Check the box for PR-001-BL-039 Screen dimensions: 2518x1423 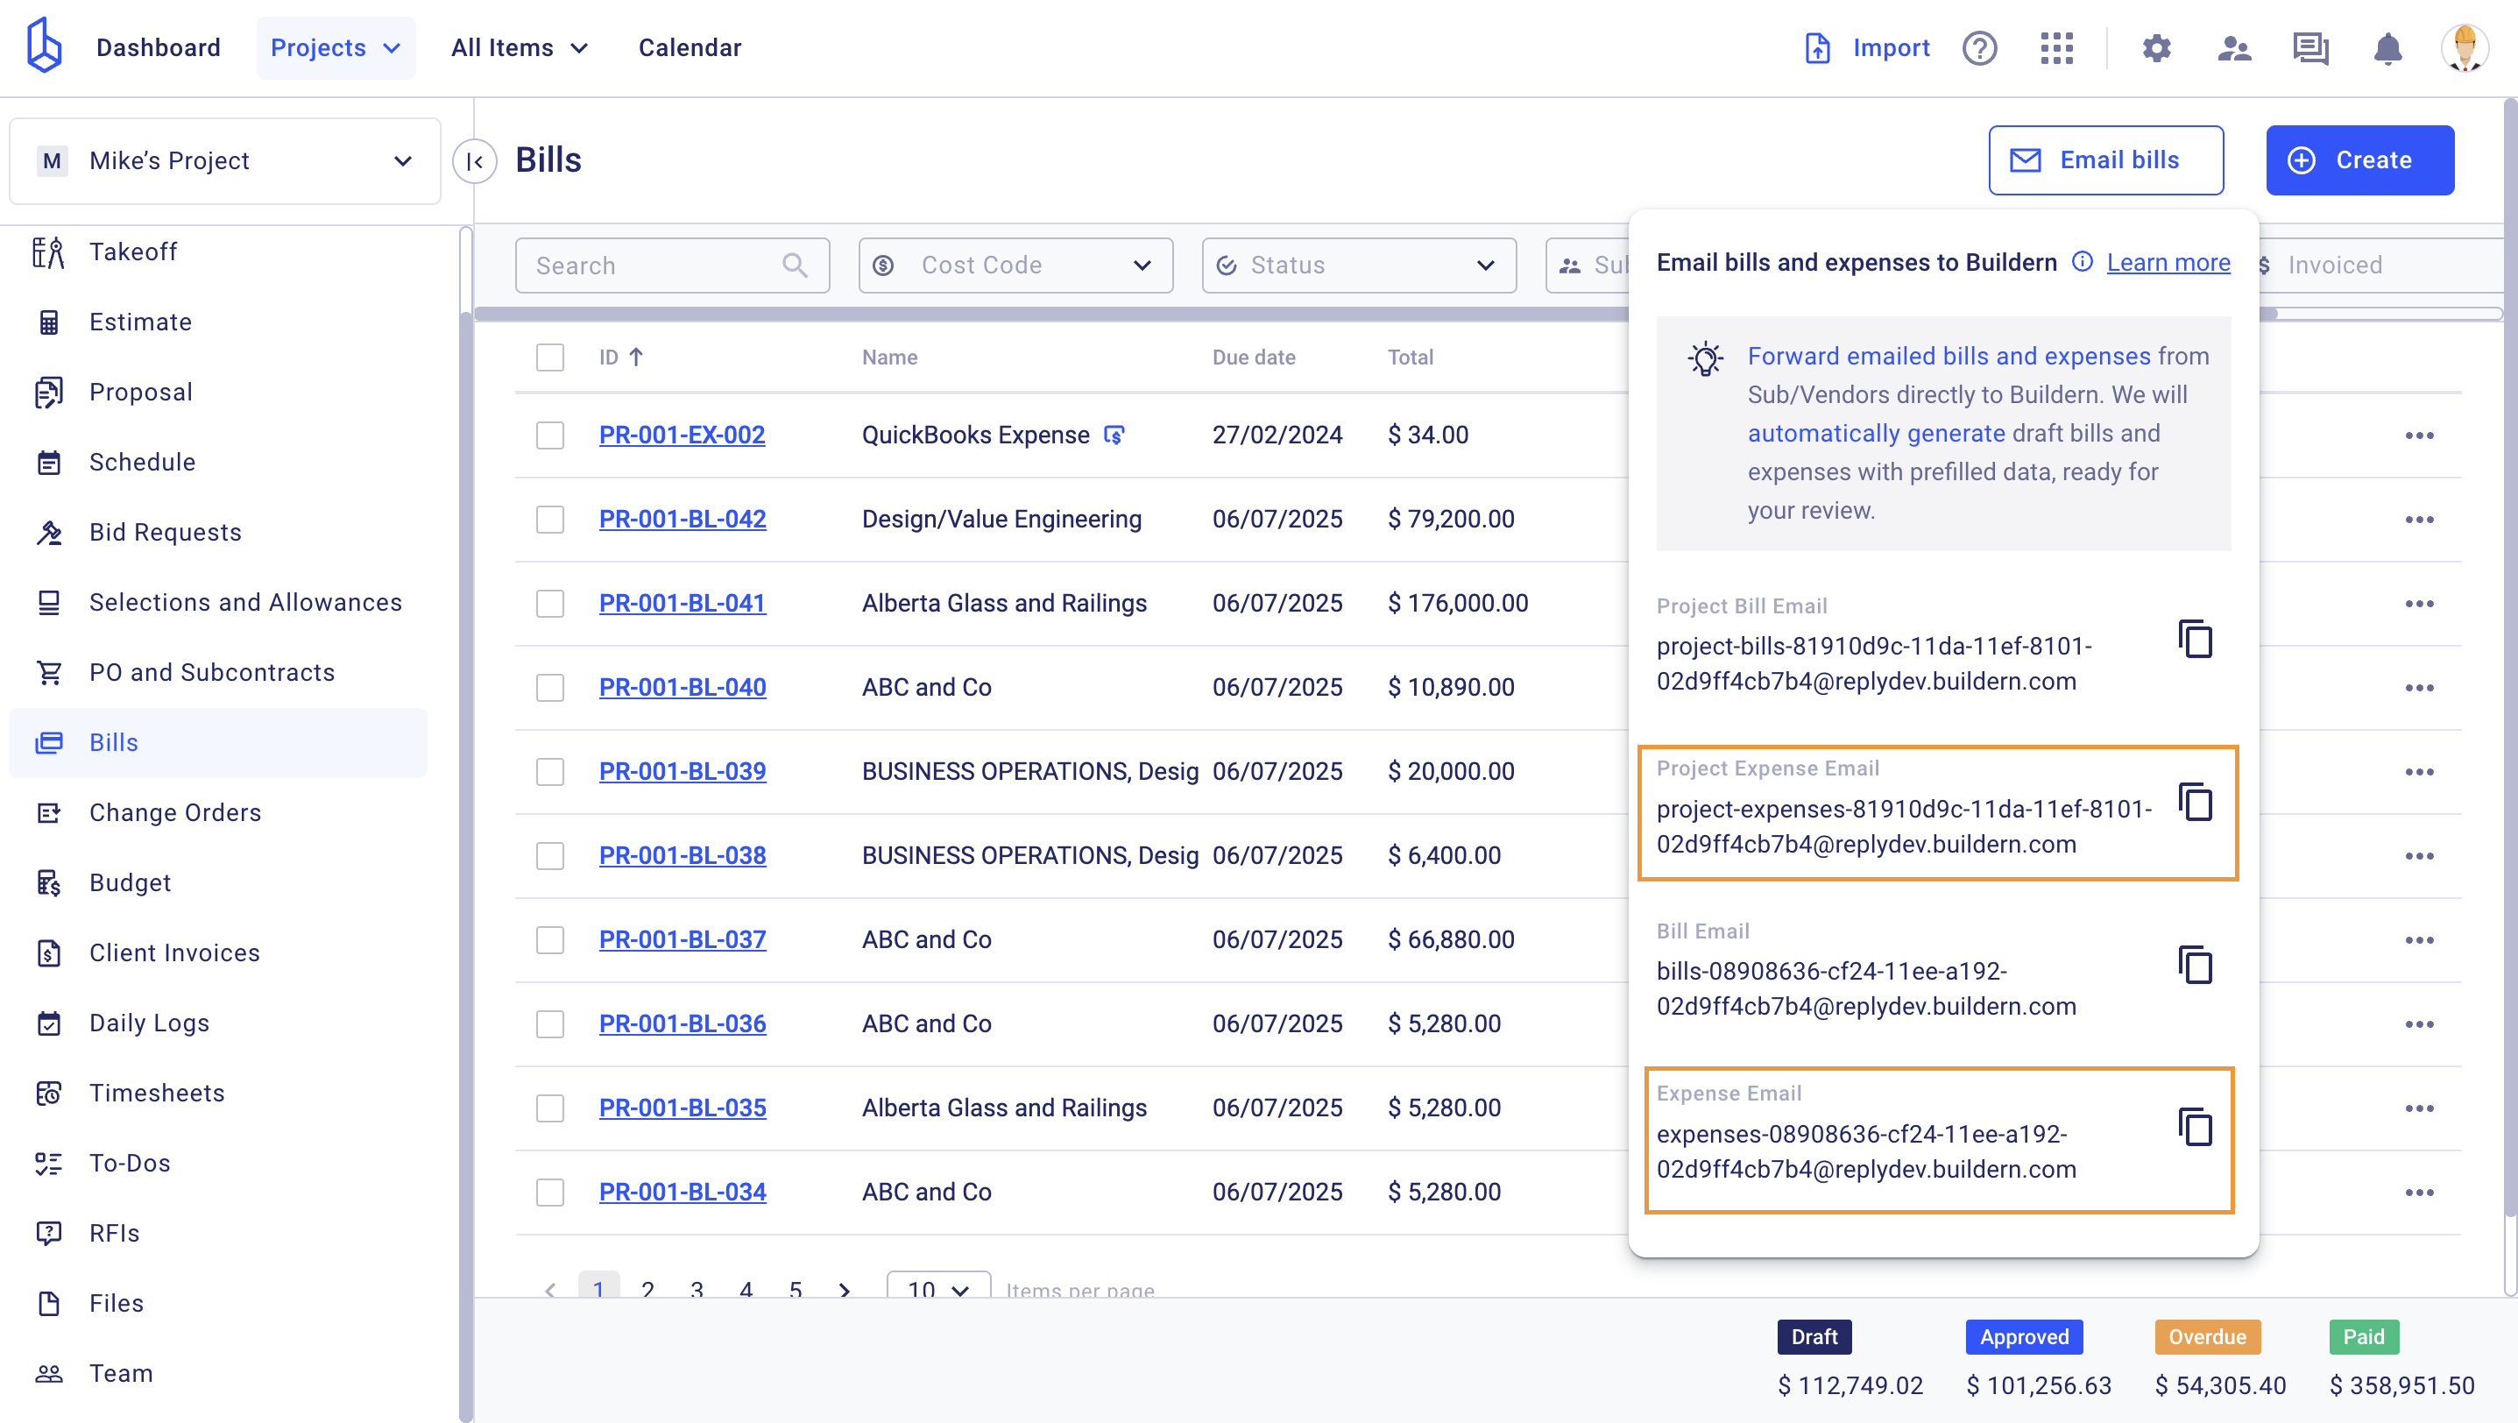pyautogui.click(x=550, y=772)
